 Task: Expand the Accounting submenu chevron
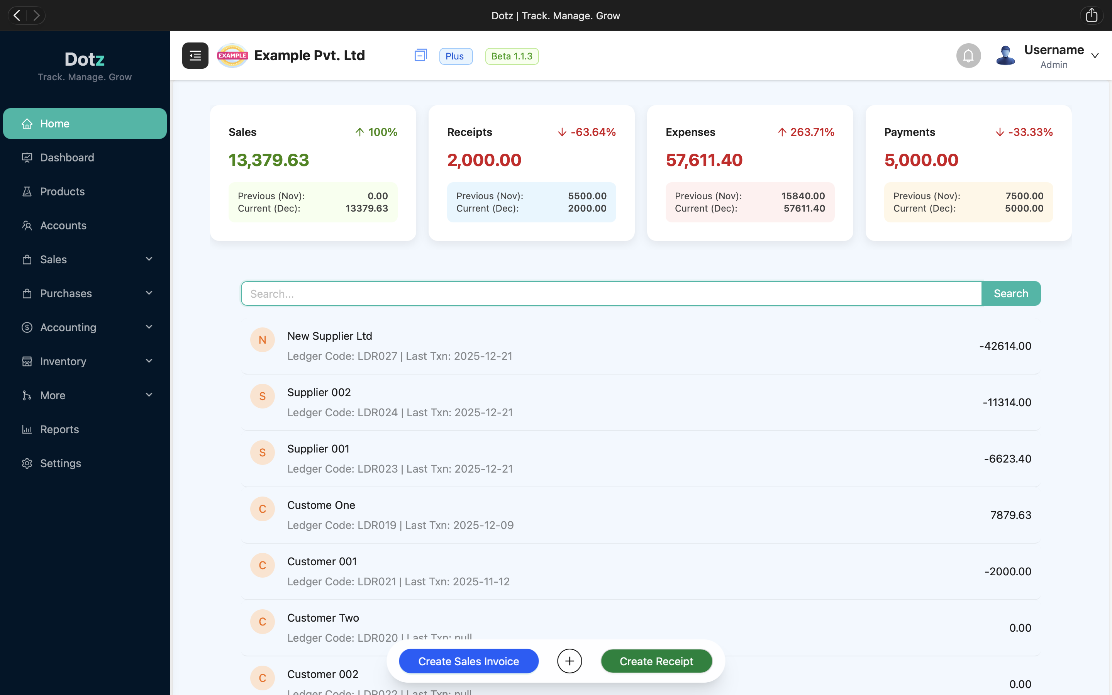click(x=149, y=327)
